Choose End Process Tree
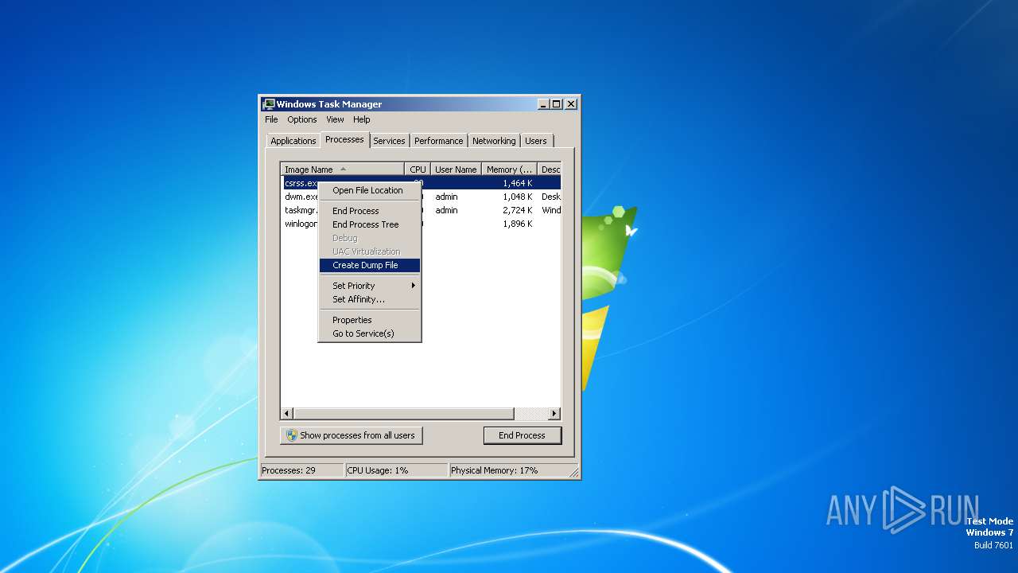This screenshot has width=1018, height=573. pyautogui.click(x=370, y=224)
